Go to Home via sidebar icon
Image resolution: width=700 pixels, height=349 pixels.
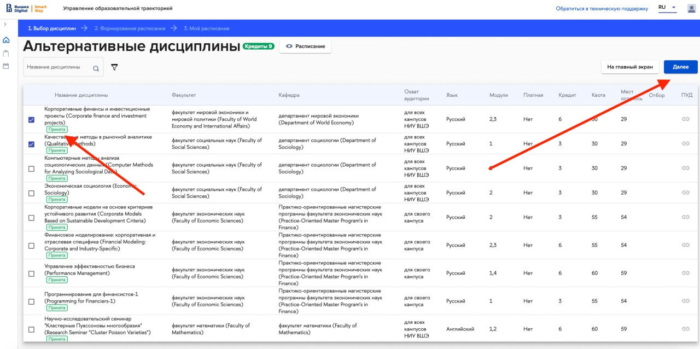pyautogui.click(x=6, y=40)
